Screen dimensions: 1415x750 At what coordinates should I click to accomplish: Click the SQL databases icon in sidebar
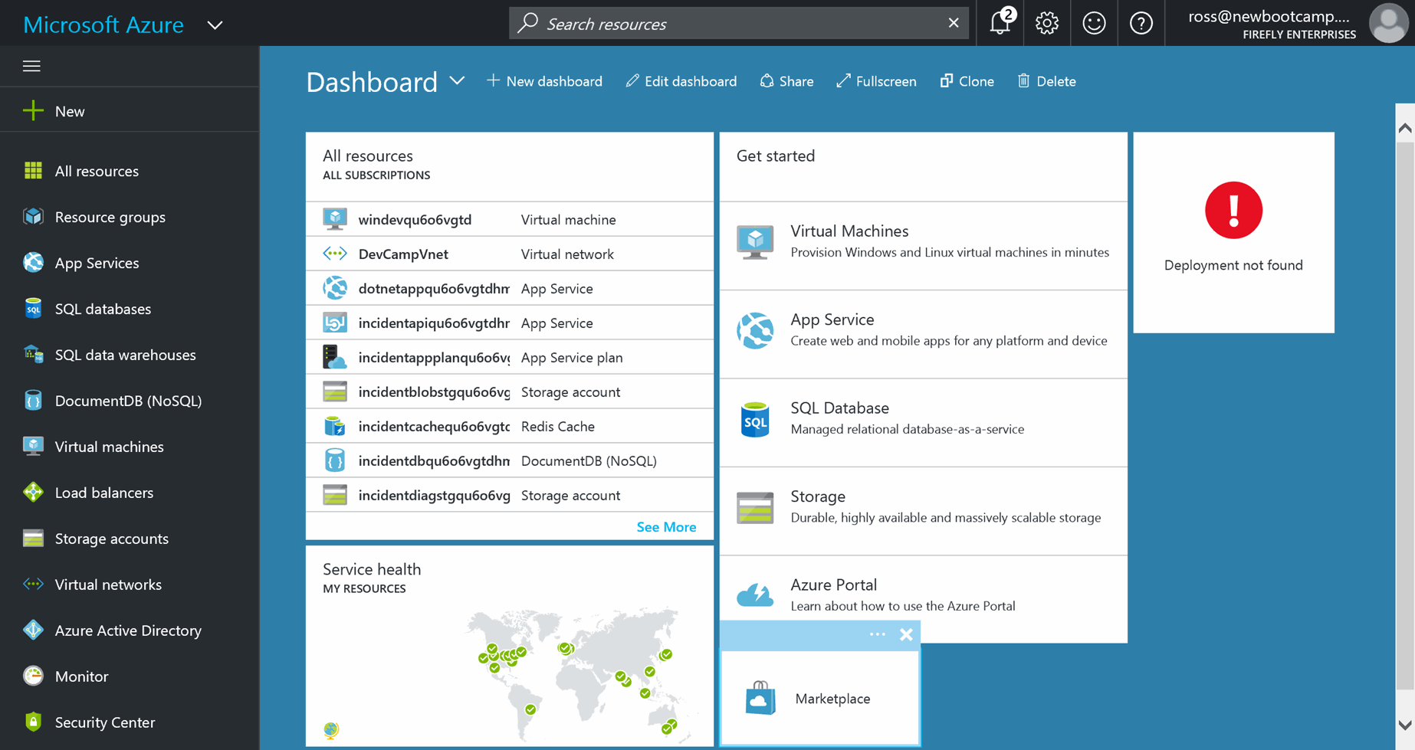tap(33, 308)
